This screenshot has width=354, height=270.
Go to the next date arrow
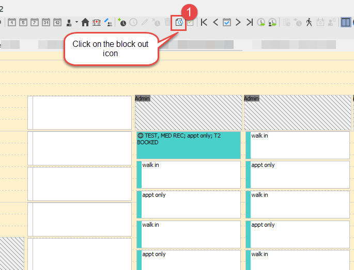238,22
